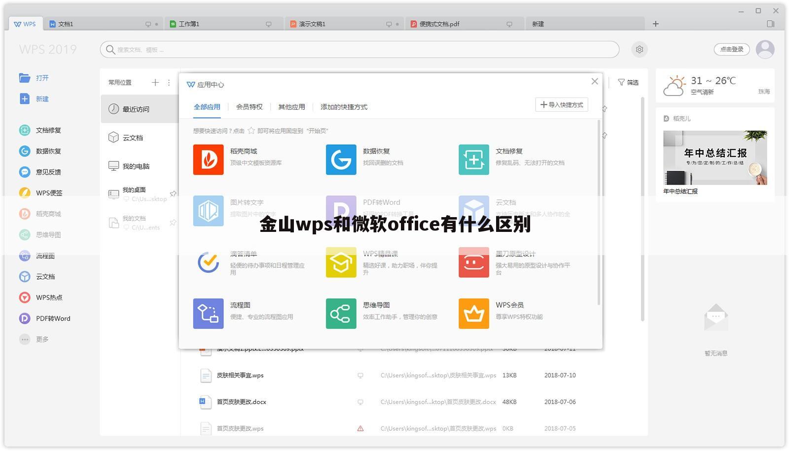The width and height of the screenshot is (789, 451).
Task: Select 我的电脑 in locations list
Action: pyautogui.click(x=140, y=166)
